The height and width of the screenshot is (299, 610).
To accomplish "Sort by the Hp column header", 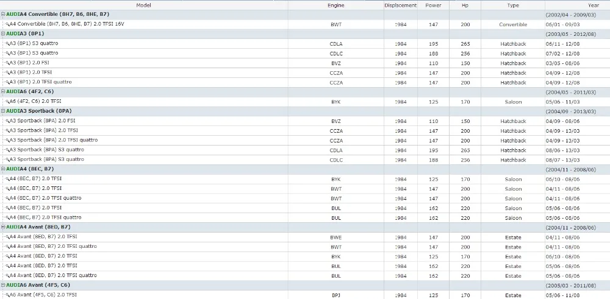I will (465, 5).
